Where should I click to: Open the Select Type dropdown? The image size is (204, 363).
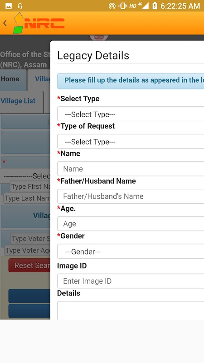[131, 114]
